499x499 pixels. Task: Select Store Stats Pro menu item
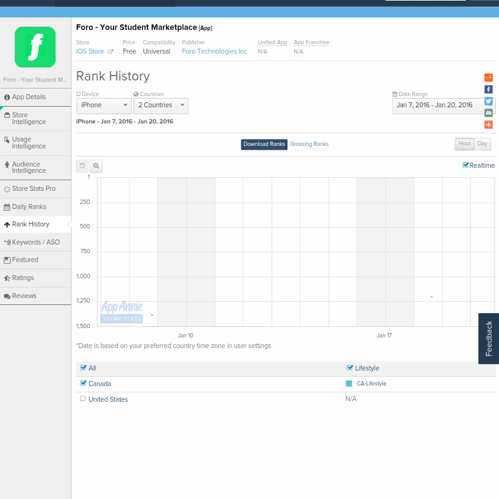[36, 189]
